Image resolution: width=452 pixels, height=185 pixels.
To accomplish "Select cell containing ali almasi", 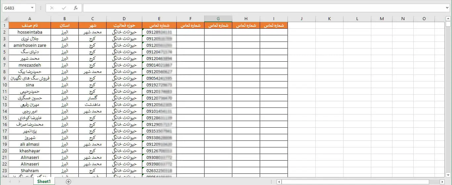I will point(30,144).
